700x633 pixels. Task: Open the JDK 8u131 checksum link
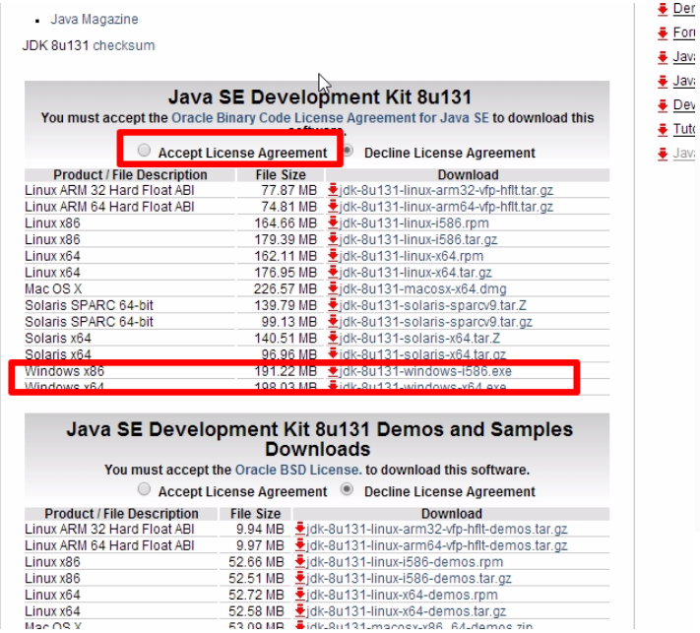click(124, 45)
